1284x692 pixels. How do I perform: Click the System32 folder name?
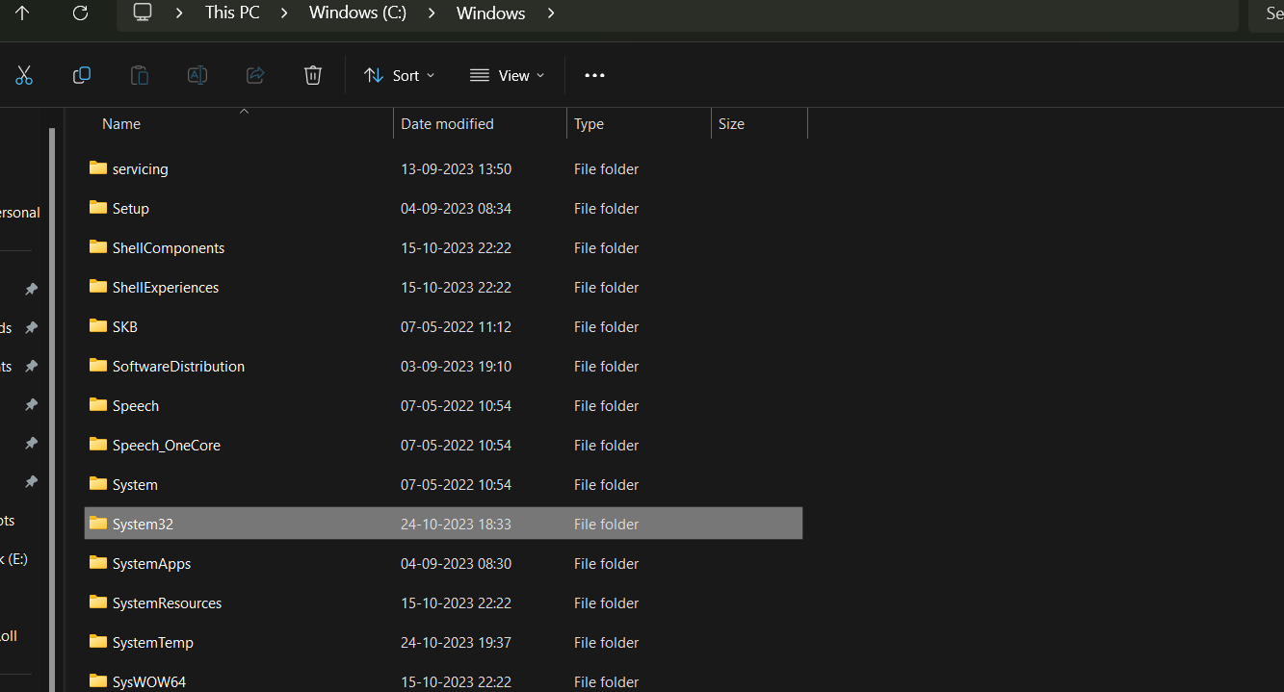tap(143, 524)
